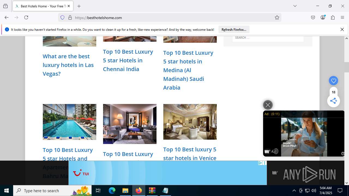Save page to Pocket
The height and width of the screenshot is (196, 349).
(313, 17)
